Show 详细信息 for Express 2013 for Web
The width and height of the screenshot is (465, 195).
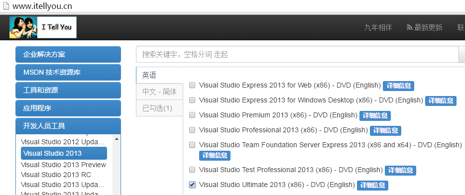coord(399,86)
